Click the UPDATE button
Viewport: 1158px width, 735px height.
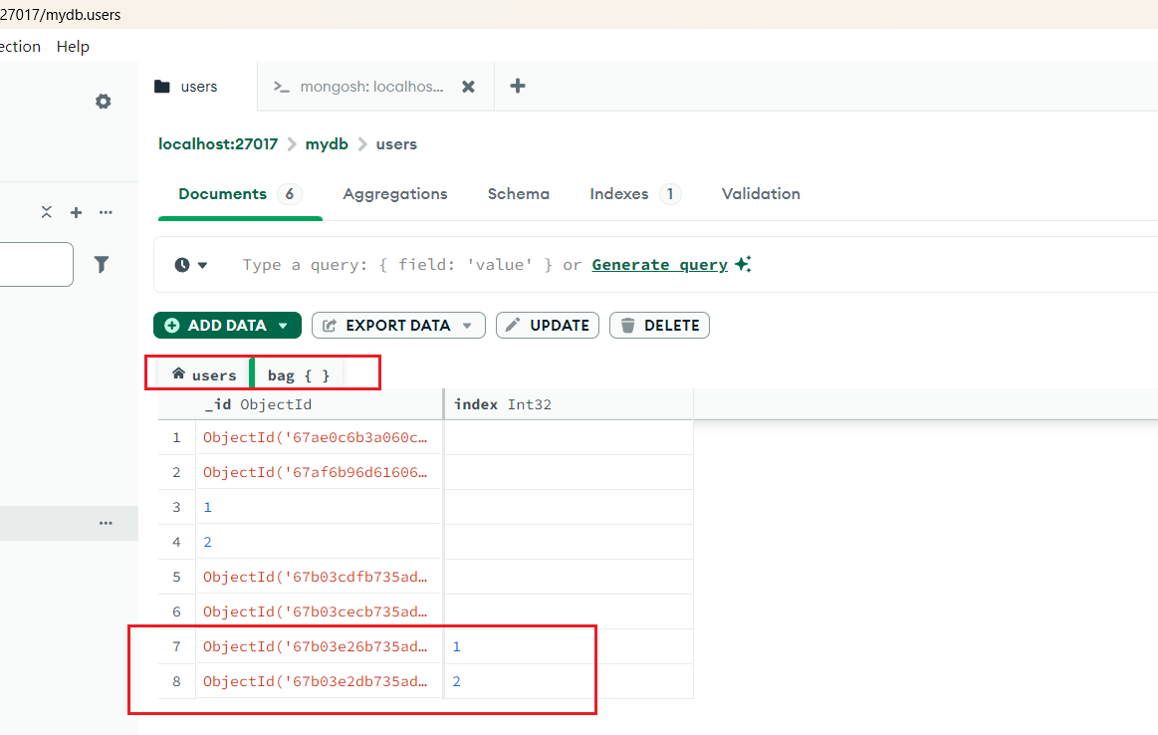point(548,326)
